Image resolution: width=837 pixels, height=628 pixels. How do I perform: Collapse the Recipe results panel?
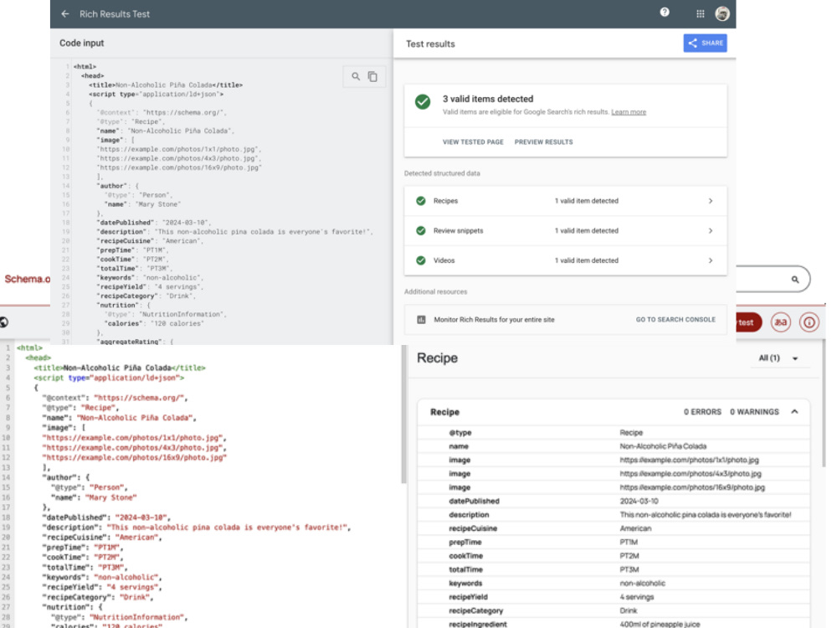(794, 412)
